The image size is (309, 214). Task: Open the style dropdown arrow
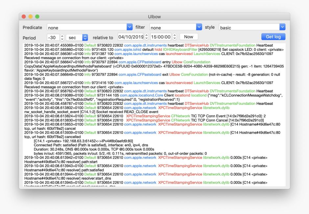tap(282, 27)
